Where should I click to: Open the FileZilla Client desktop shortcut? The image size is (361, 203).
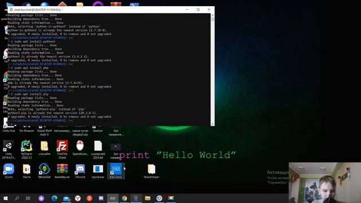click(62, 149)
